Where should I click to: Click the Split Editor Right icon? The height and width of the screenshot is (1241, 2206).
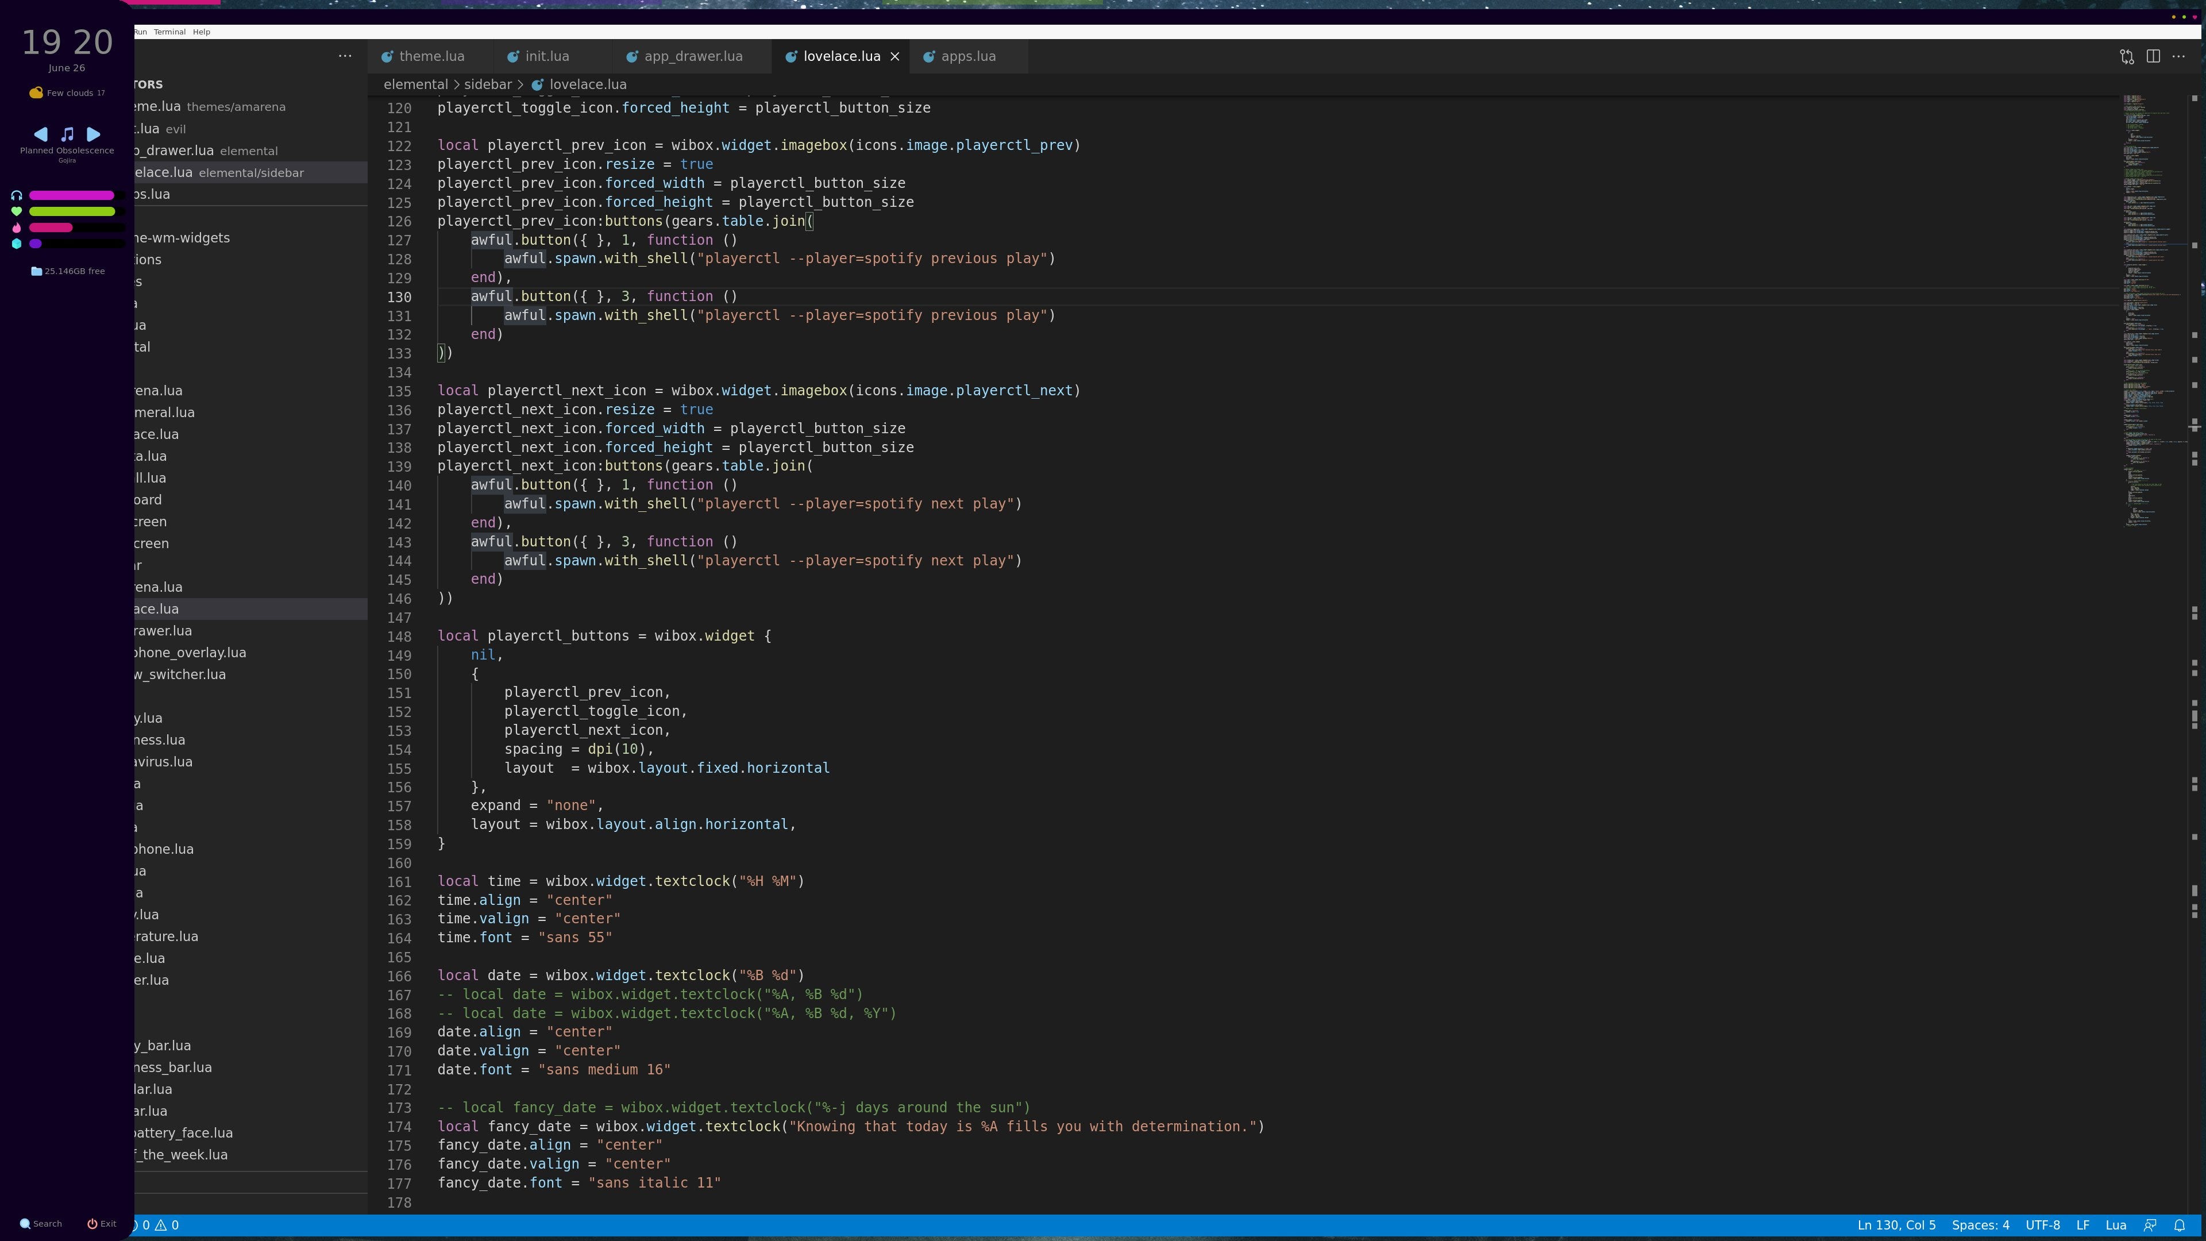tap(2153, 56)
